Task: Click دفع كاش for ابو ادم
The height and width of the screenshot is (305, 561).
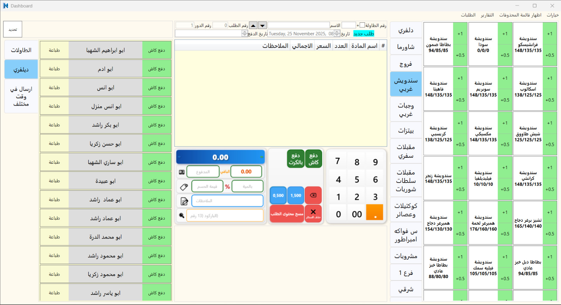Action: [156, 69]
